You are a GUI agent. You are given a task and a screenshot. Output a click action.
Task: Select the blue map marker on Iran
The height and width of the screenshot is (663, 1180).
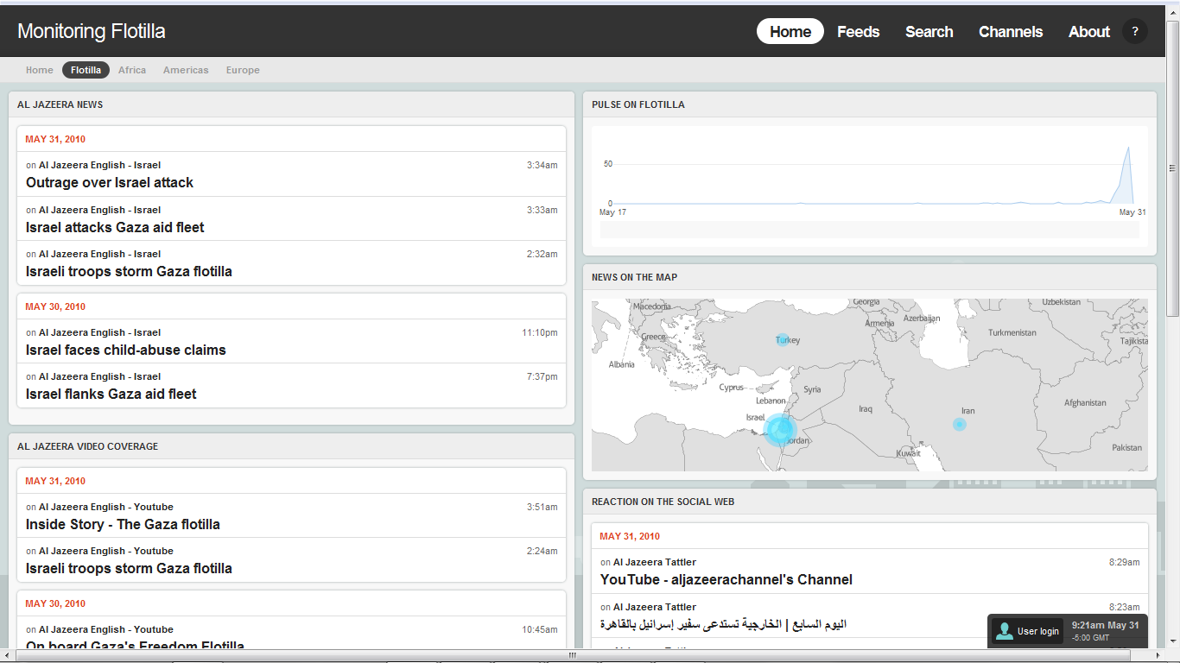(x=959, y=424)
